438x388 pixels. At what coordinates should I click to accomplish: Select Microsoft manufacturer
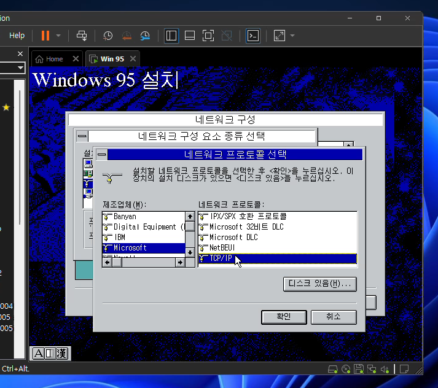click(144, 247)
